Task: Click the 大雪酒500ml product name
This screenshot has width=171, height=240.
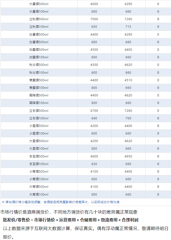Action: click(x=39, y=141)
